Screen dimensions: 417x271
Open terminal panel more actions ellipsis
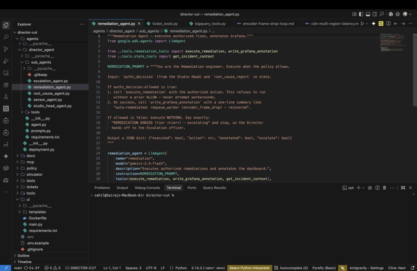(392, 188)
